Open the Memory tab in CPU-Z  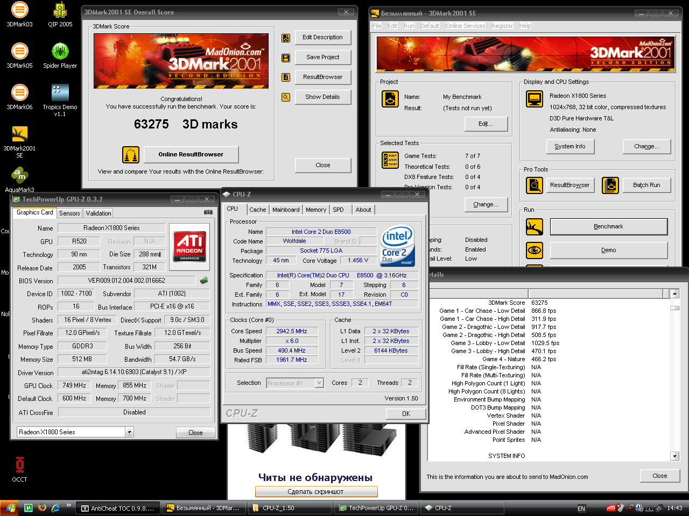click(x=316, y=210)
